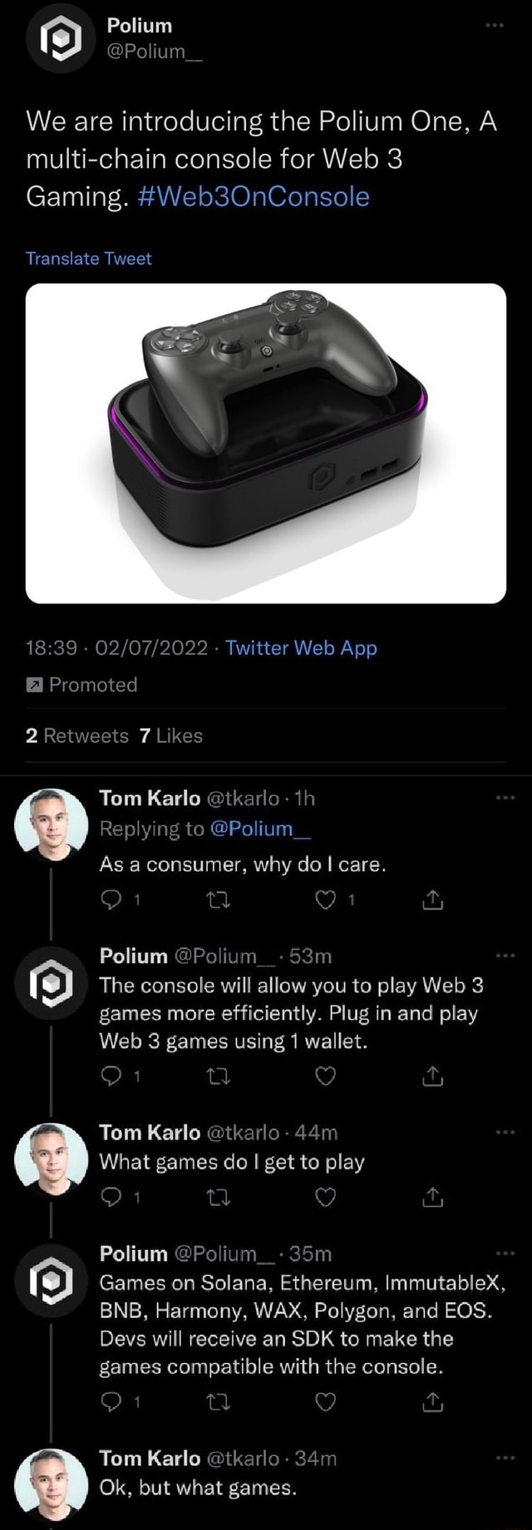This screenshot has width=532, height=1530.
Task: Like Tom Karlo's "why do I care" reply
Action: click(325, 900)
